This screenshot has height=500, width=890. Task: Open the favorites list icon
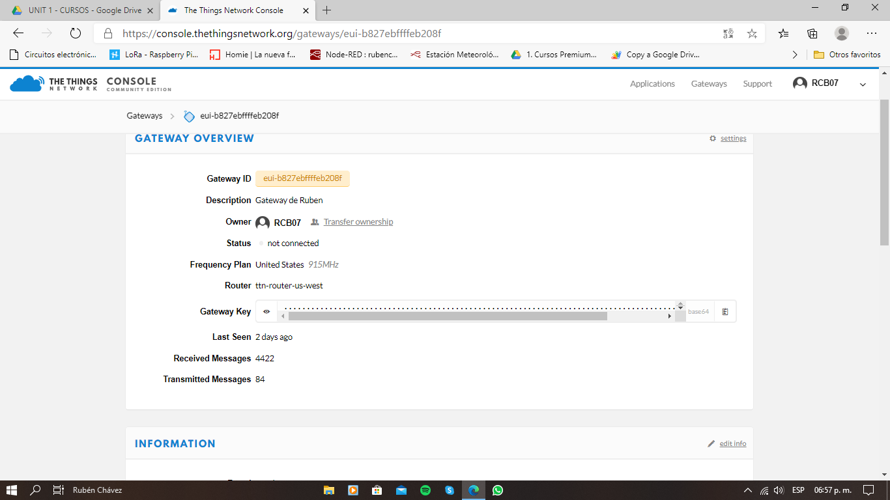pyautogui.click(x=783, y=33)
